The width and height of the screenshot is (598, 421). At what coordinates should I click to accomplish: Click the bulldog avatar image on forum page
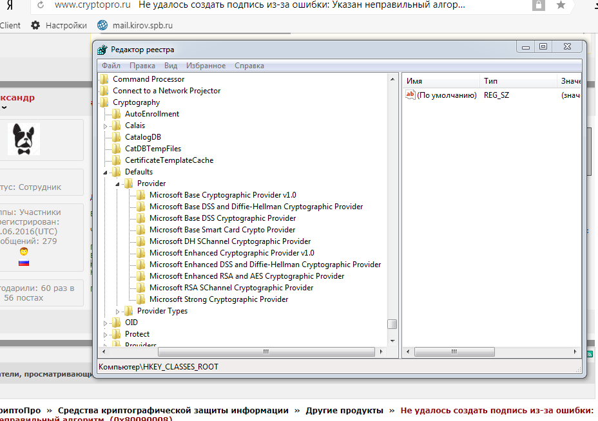point(24,138)
